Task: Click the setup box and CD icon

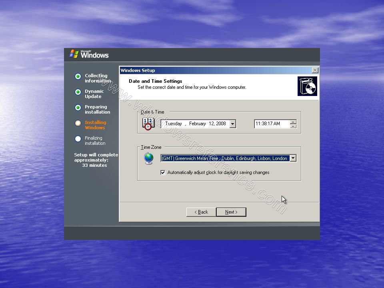Action: 307,86
